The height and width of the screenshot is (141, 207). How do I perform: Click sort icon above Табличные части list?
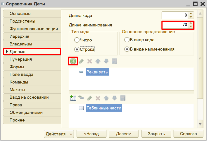click(123, 98)
